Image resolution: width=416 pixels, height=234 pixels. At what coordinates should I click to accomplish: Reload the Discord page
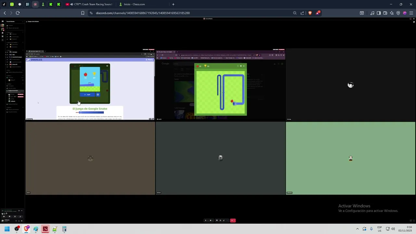(18, 13)
